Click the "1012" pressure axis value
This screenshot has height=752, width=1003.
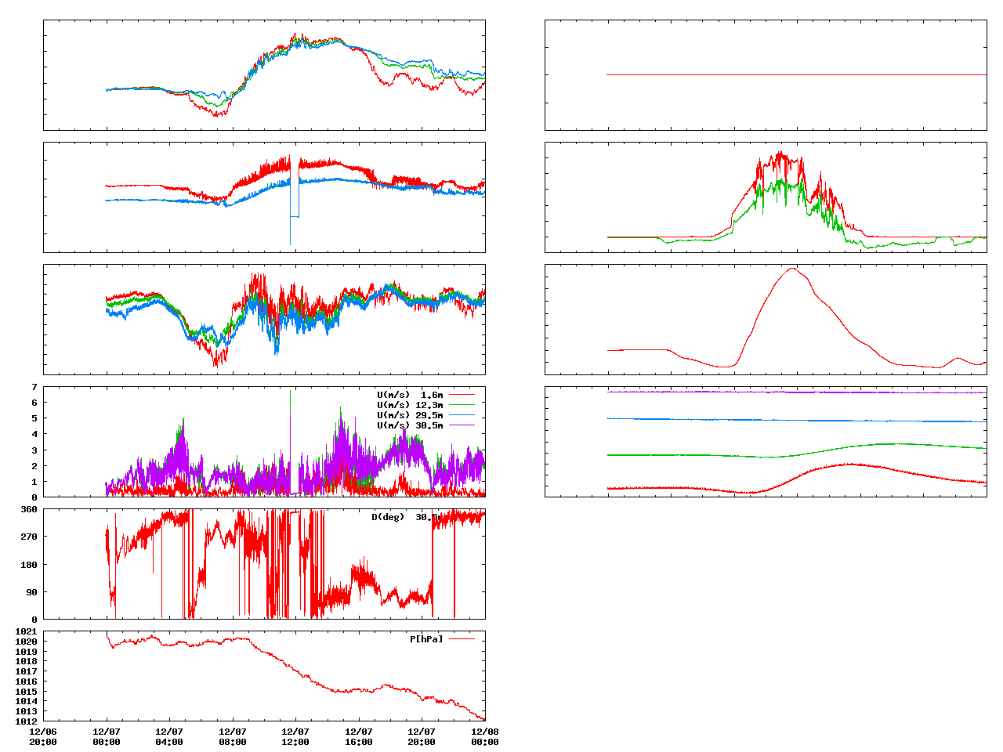tap(27, 721)
